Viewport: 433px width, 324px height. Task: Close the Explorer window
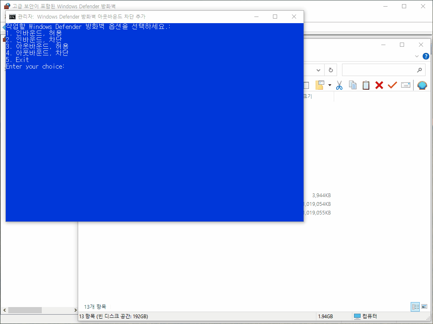[x=421, y=45]
